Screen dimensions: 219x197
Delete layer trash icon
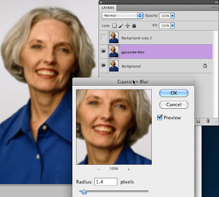pos(208,121)
